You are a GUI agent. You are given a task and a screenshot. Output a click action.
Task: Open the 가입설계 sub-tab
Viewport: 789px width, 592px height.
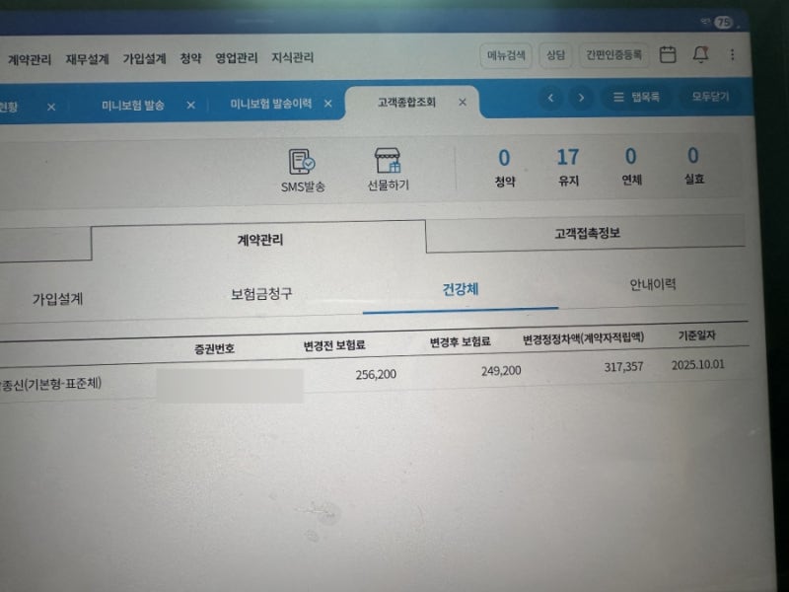pos(57,299)
